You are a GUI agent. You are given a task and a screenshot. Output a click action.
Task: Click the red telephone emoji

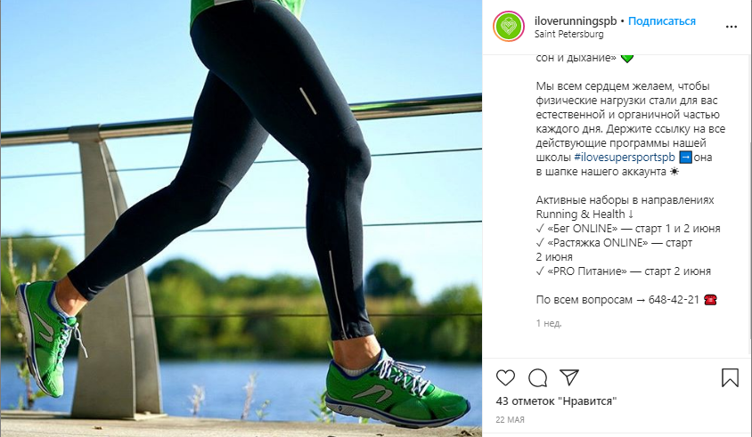click(710, 300)
